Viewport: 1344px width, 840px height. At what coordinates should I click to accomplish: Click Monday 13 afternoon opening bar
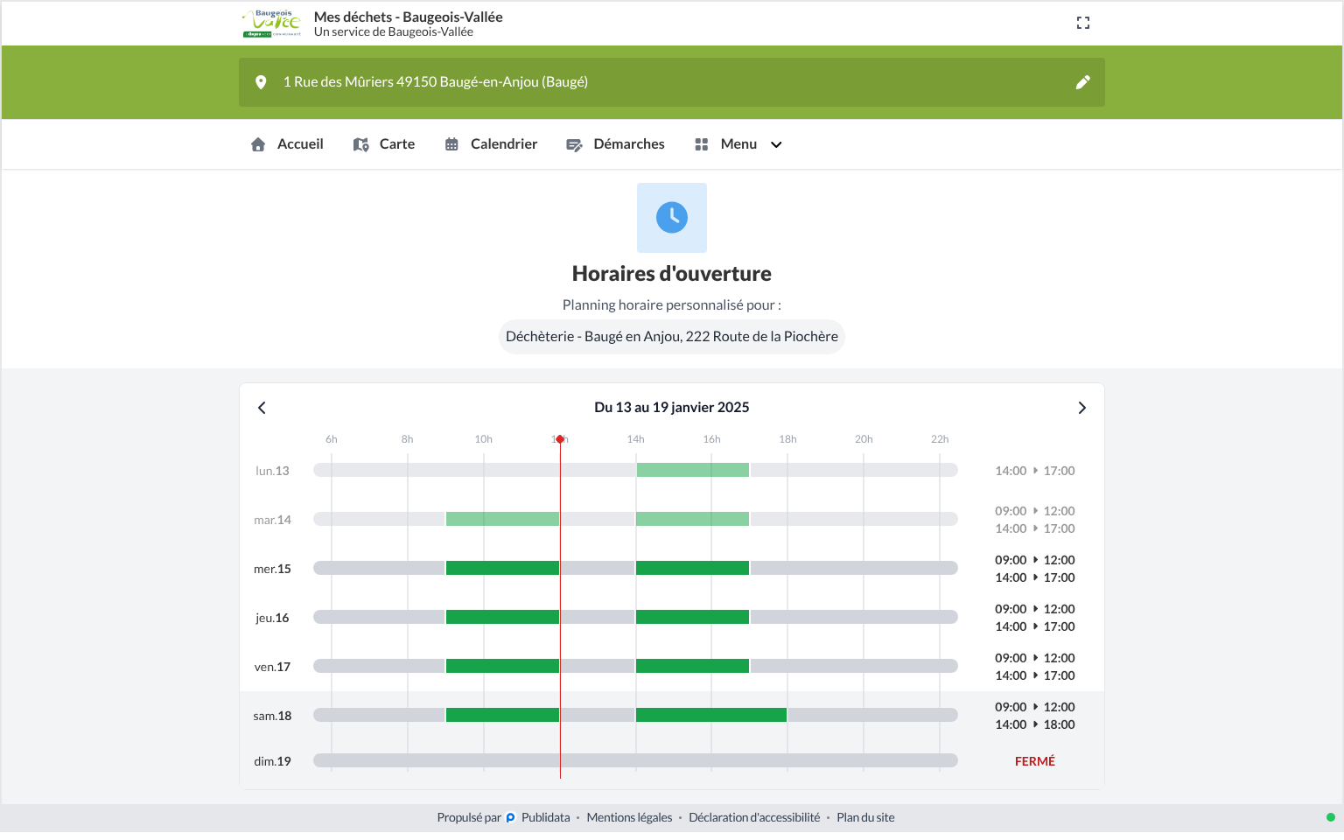click(692, 470)
